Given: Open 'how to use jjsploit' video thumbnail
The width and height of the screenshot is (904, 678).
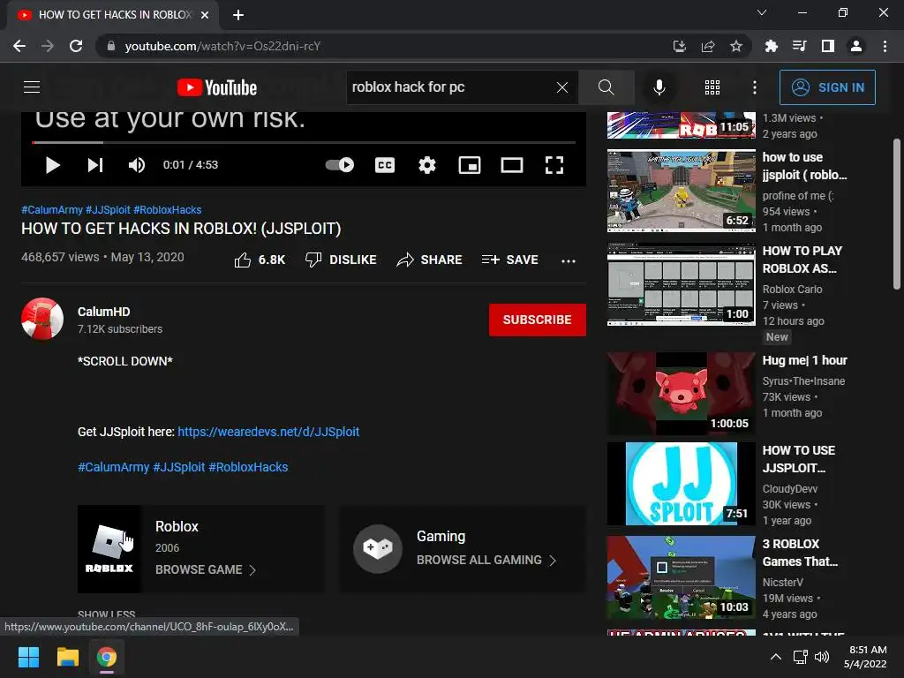Looking at the screenshot, I should (681, 191).
